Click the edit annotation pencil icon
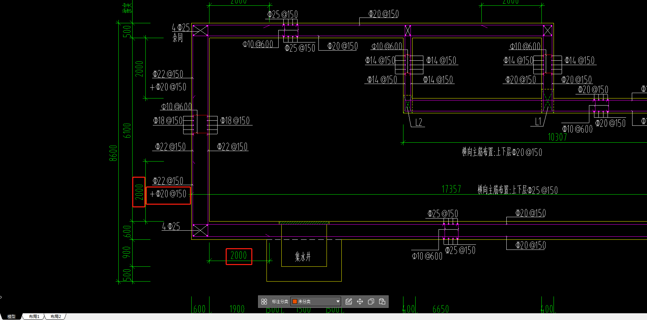Viewport: 647px width, 320px height. tap(349, 301)
